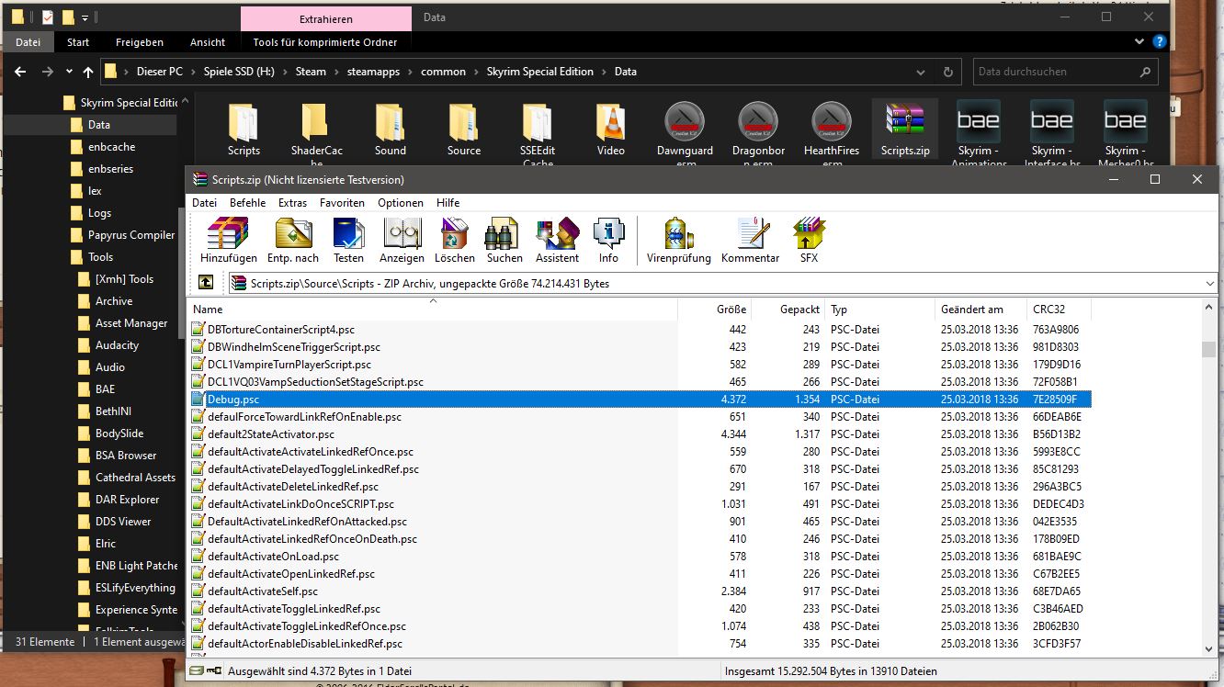Sort file list by Geändert am column
Image resolution: width=1224 pixels, height=687 pixels.
tap(980, 309)
